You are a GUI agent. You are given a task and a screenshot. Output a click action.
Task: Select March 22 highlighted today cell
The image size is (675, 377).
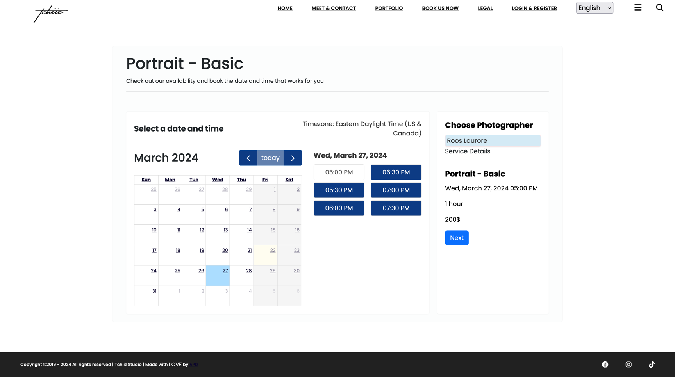pos(266,255)
